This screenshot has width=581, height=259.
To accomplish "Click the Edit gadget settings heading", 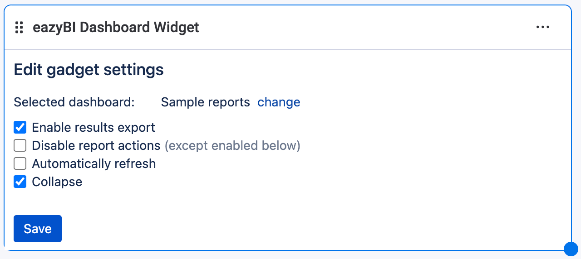I will point(89,70).
